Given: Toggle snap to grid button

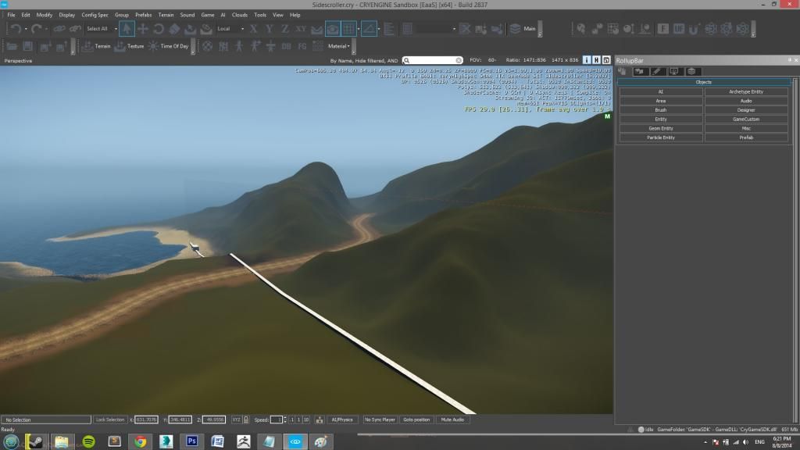Looking at the screenshot, I should point(349,29).
